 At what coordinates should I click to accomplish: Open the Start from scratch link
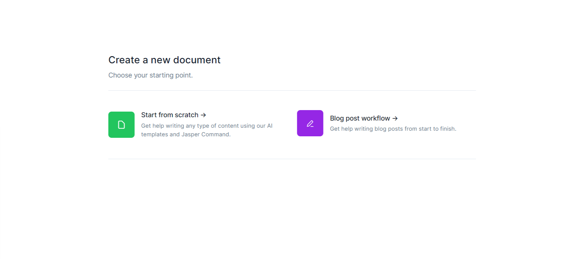174,115
